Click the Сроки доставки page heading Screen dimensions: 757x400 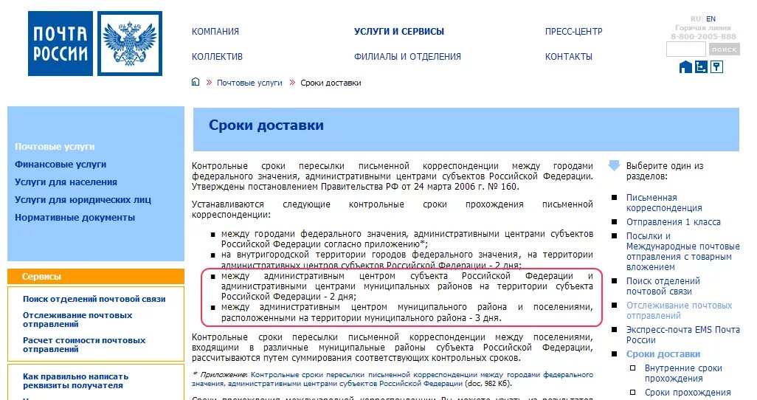pyautogui.click(x=266, y=125)
